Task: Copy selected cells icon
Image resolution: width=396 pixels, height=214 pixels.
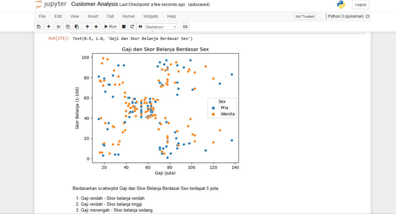Action: coord(68,27)
